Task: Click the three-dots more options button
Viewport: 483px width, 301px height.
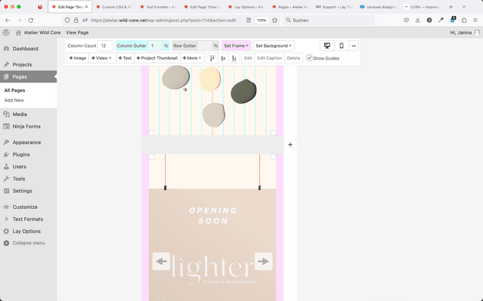Action: 353,46
